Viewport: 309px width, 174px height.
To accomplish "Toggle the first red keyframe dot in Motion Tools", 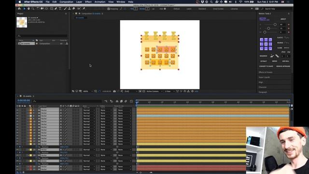I will click(289, 25).
